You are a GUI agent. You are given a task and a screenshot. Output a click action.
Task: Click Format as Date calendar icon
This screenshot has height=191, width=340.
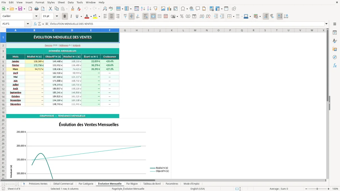[x=194, y=16]
